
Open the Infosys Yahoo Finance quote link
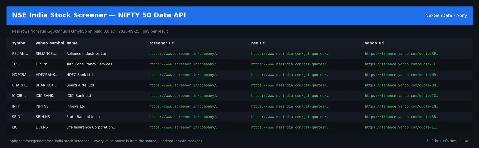[x=401, y=106]
